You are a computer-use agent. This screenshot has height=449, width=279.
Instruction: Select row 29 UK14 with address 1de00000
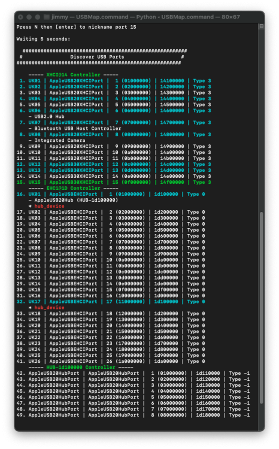click(x=111, y=284)
